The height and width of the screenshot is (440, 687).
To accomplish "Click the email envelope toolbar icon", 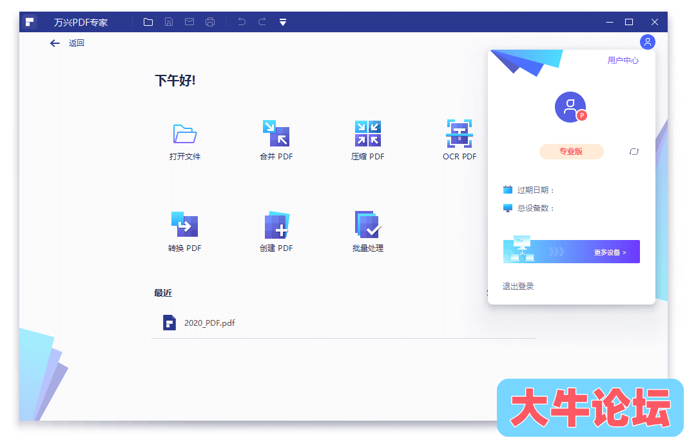I will point(189,22).
